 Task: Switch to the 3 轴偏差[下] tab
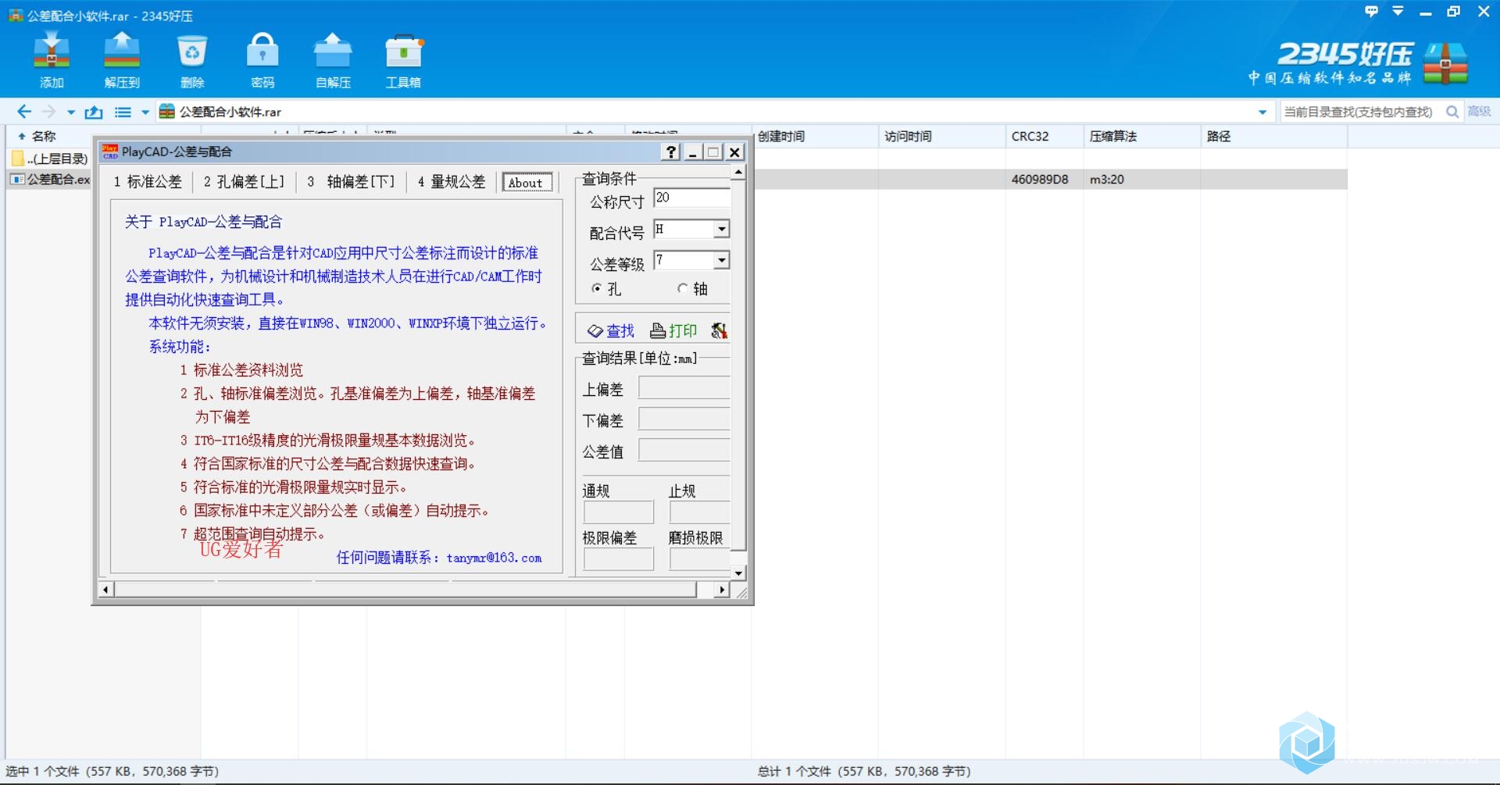(351, 182)
